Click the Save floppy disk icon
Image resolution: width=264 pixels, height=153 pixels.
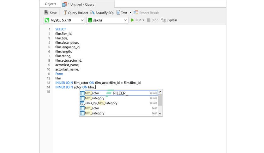[x=46, y=12]
